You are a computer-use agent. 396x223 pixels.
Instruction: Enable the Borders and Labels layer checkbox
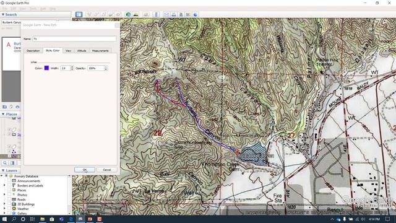(9, 185)
